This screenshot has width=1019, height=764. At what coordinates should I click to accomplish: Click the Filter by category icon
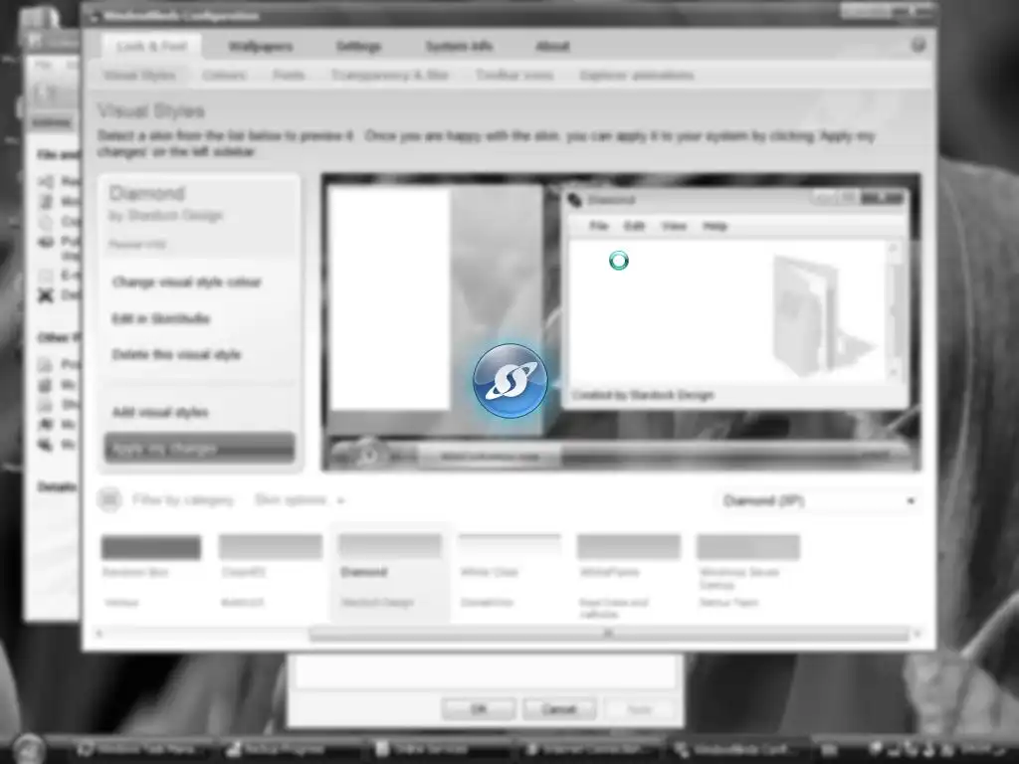(x=109, y=499)
